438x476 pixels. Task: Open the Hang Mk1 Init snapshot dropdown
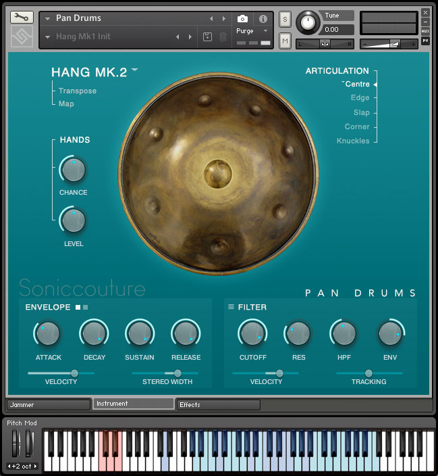pyautogui.click(x=48, y=37)
